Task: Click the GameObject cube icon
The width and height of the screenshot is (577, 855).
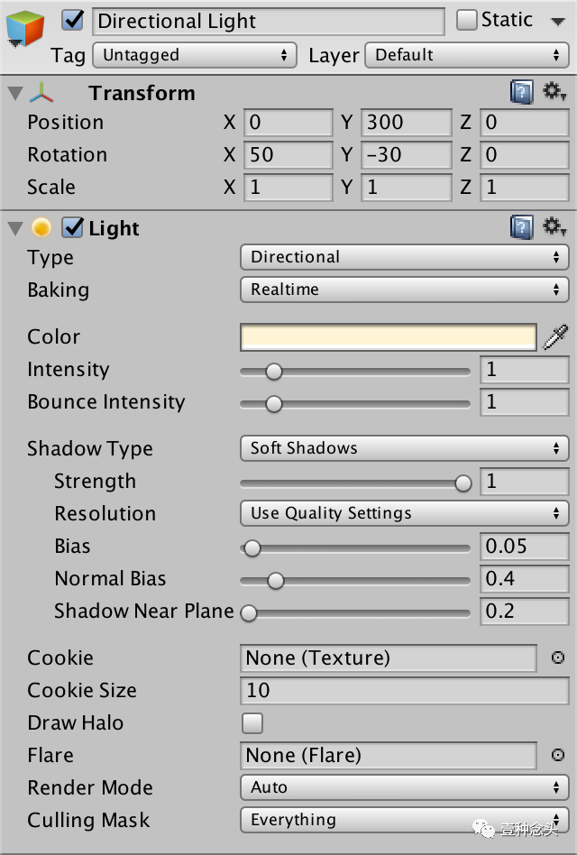Action: [24, 28]
